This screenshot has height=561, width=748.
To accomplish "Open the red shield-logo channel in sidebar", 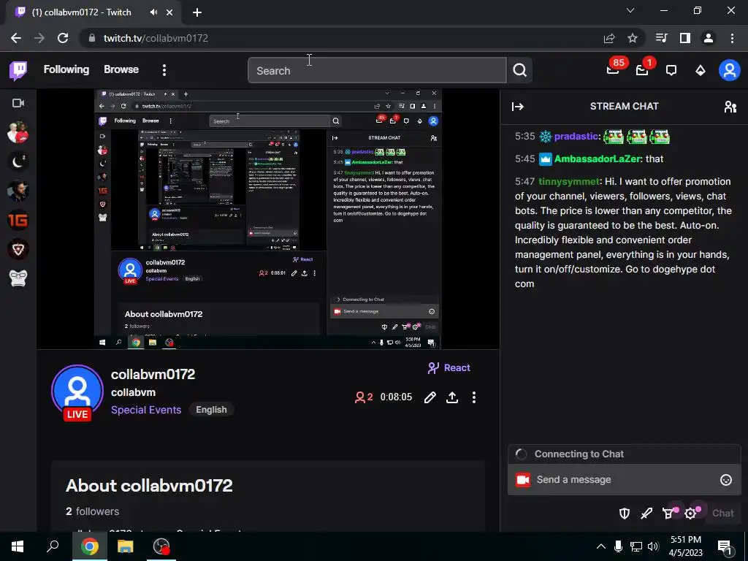I will [x=18, y=249].
